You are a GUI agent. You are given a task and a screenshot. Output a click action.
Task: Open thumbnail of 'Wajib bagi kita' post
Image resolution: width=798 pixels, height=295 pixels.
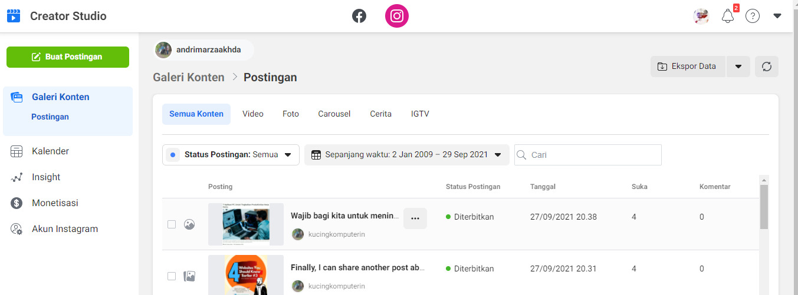pyautogui.click(x=246, y=224)
